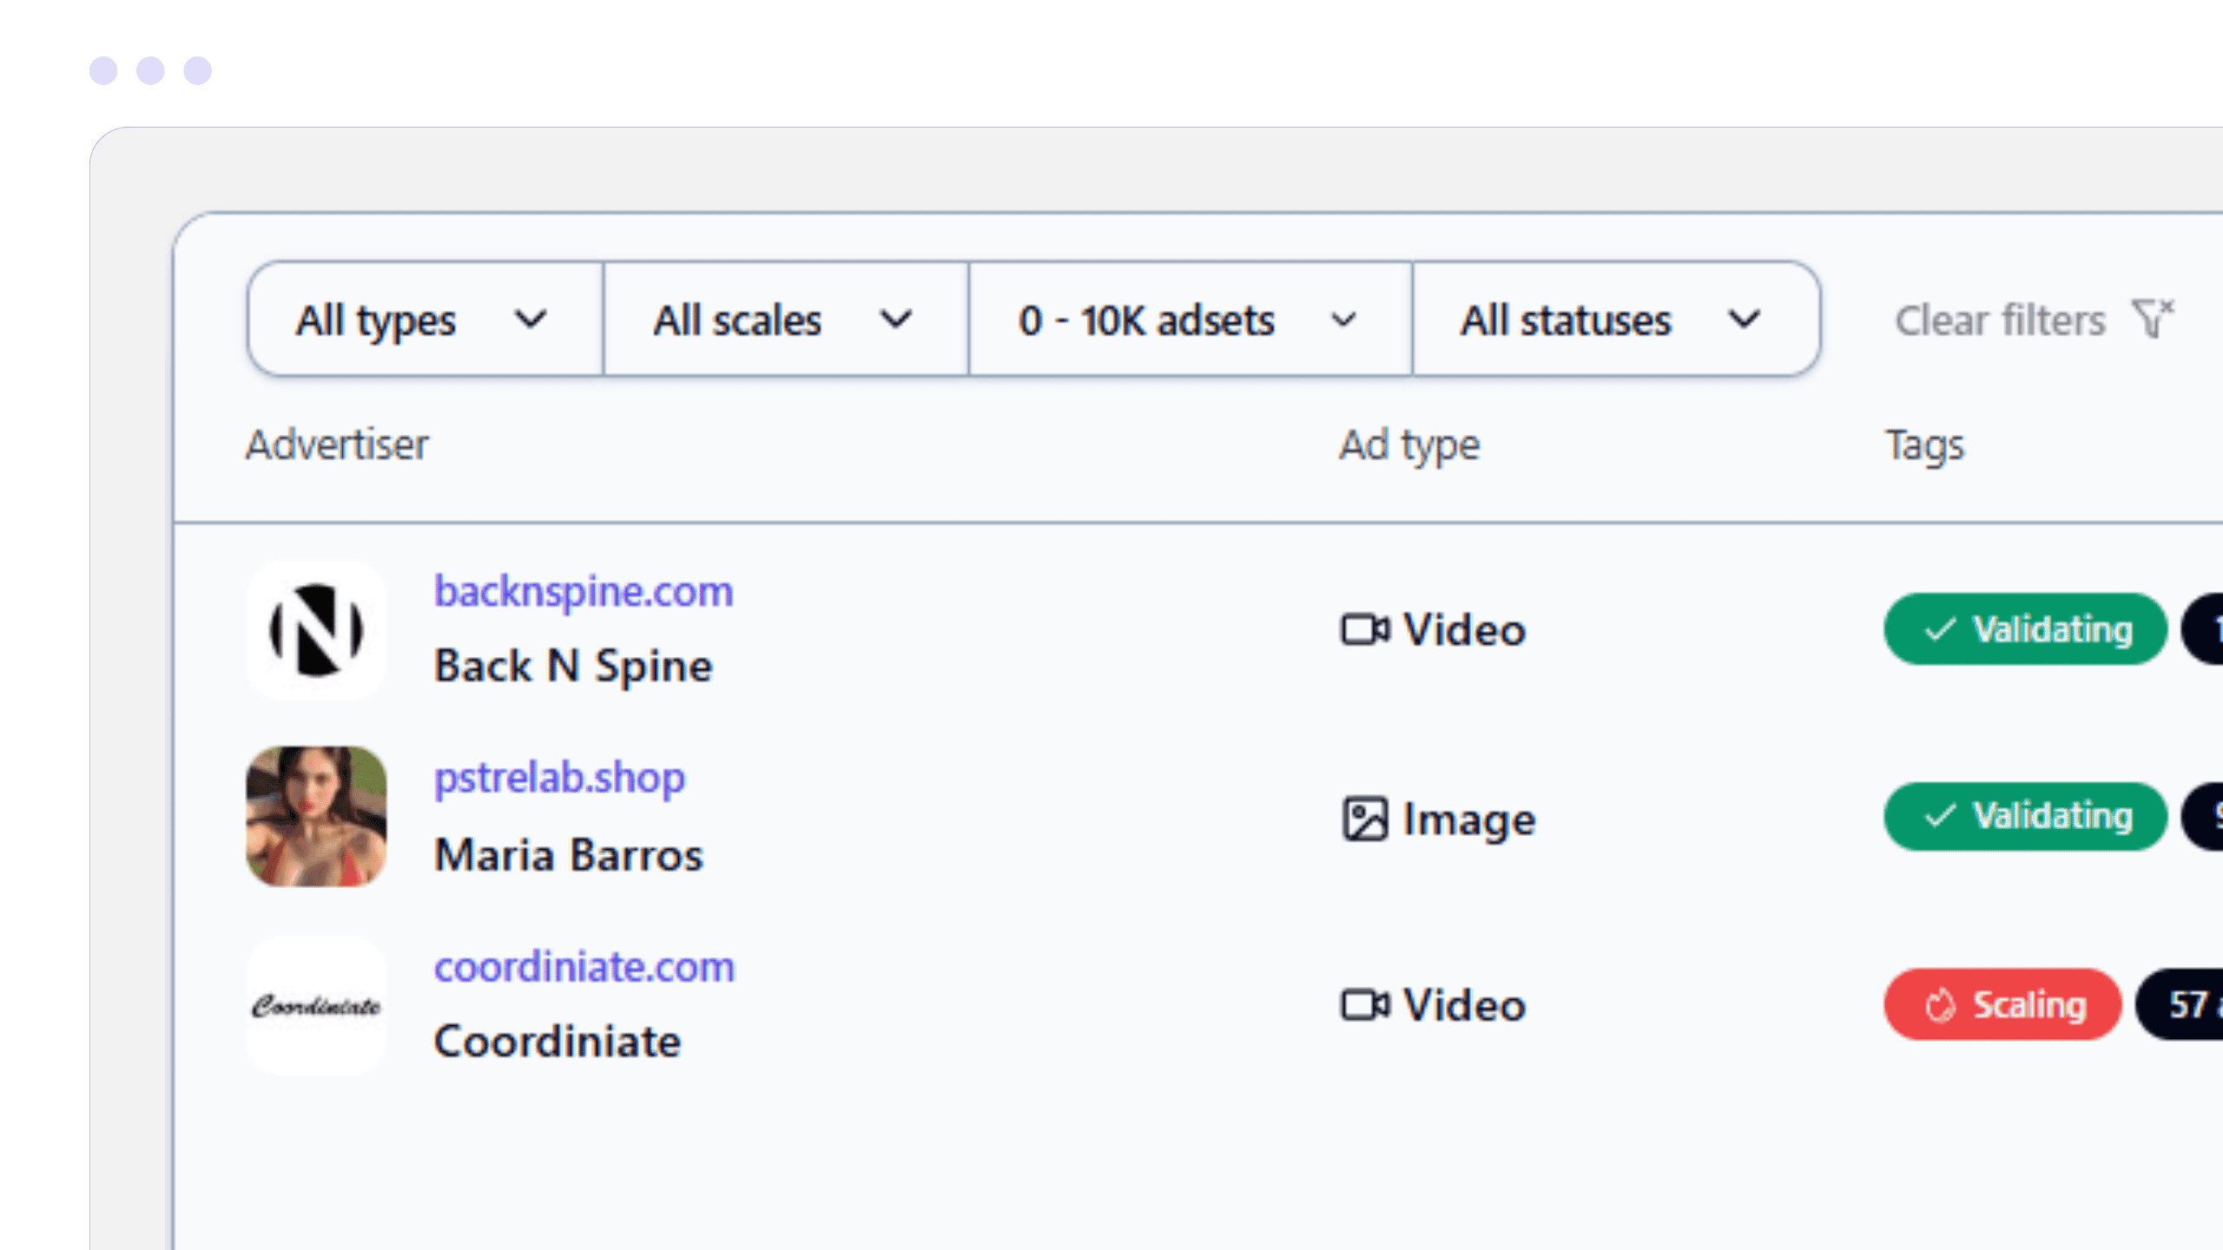
Task: Click the video camera icon for Coordiniate
Action: [1365, 1005]
